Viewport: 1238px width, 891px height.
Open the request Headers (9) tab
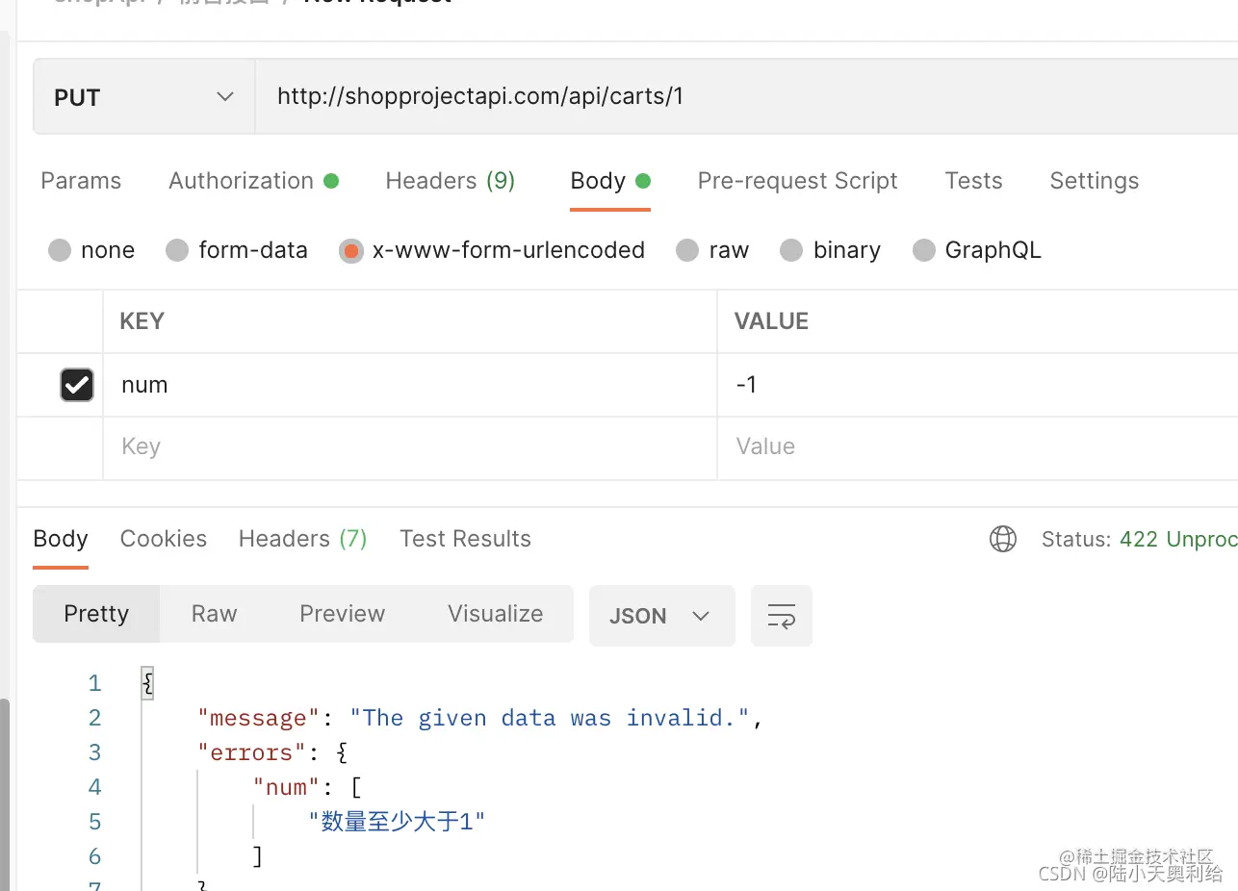(451, 181)
